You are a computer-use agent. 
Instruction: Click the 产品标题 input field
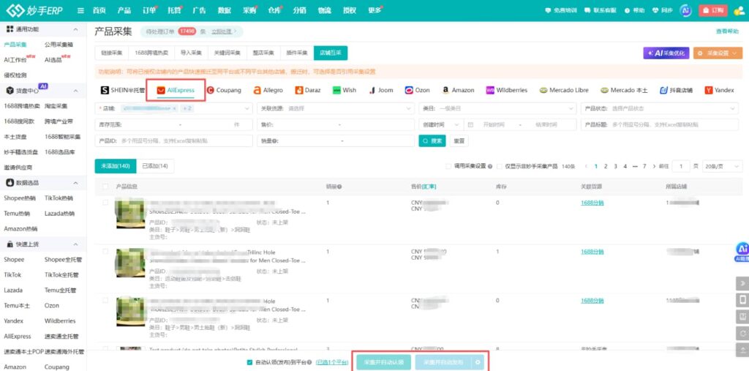(660, 125)
